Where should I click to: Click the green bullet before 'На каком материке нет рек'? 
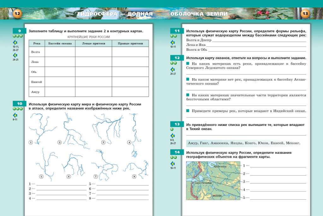(188, 79)
